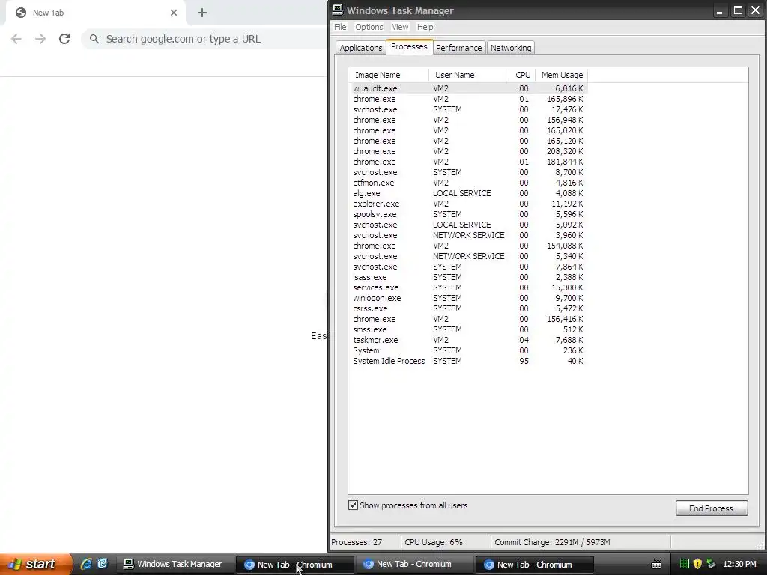The image size is (767, 575).
Task: Open the Options menu in Task Manager
Action: coord(369,27)
